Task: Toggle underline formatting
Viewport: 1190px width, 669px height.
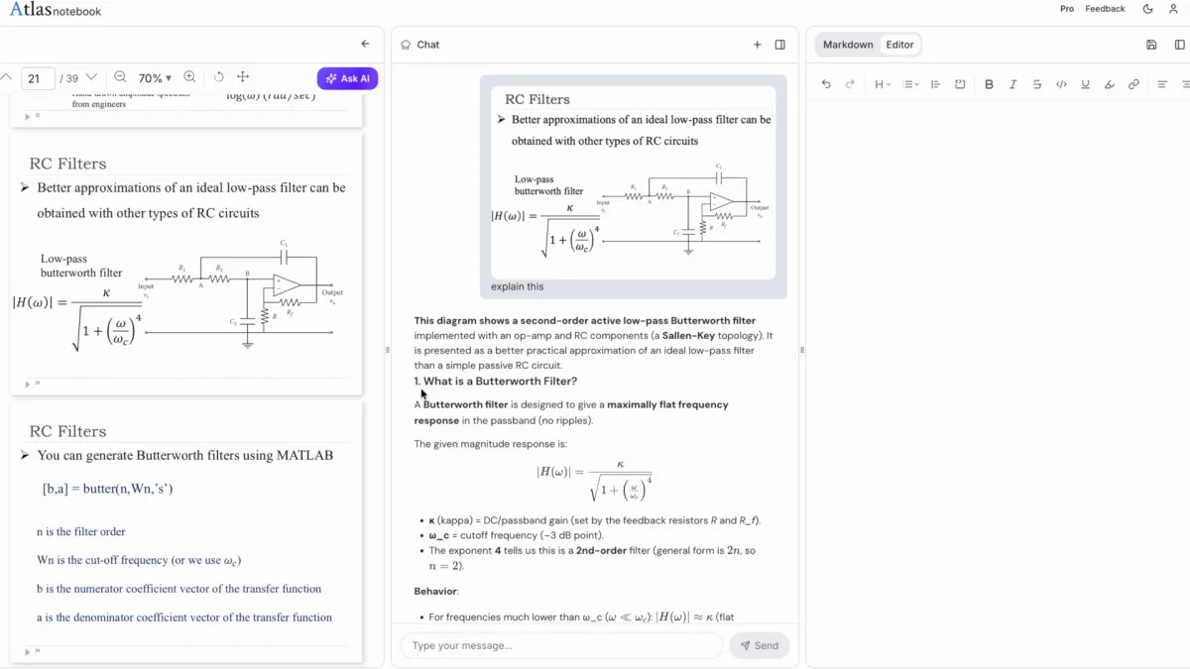Action: click(x=1085, y=84)
